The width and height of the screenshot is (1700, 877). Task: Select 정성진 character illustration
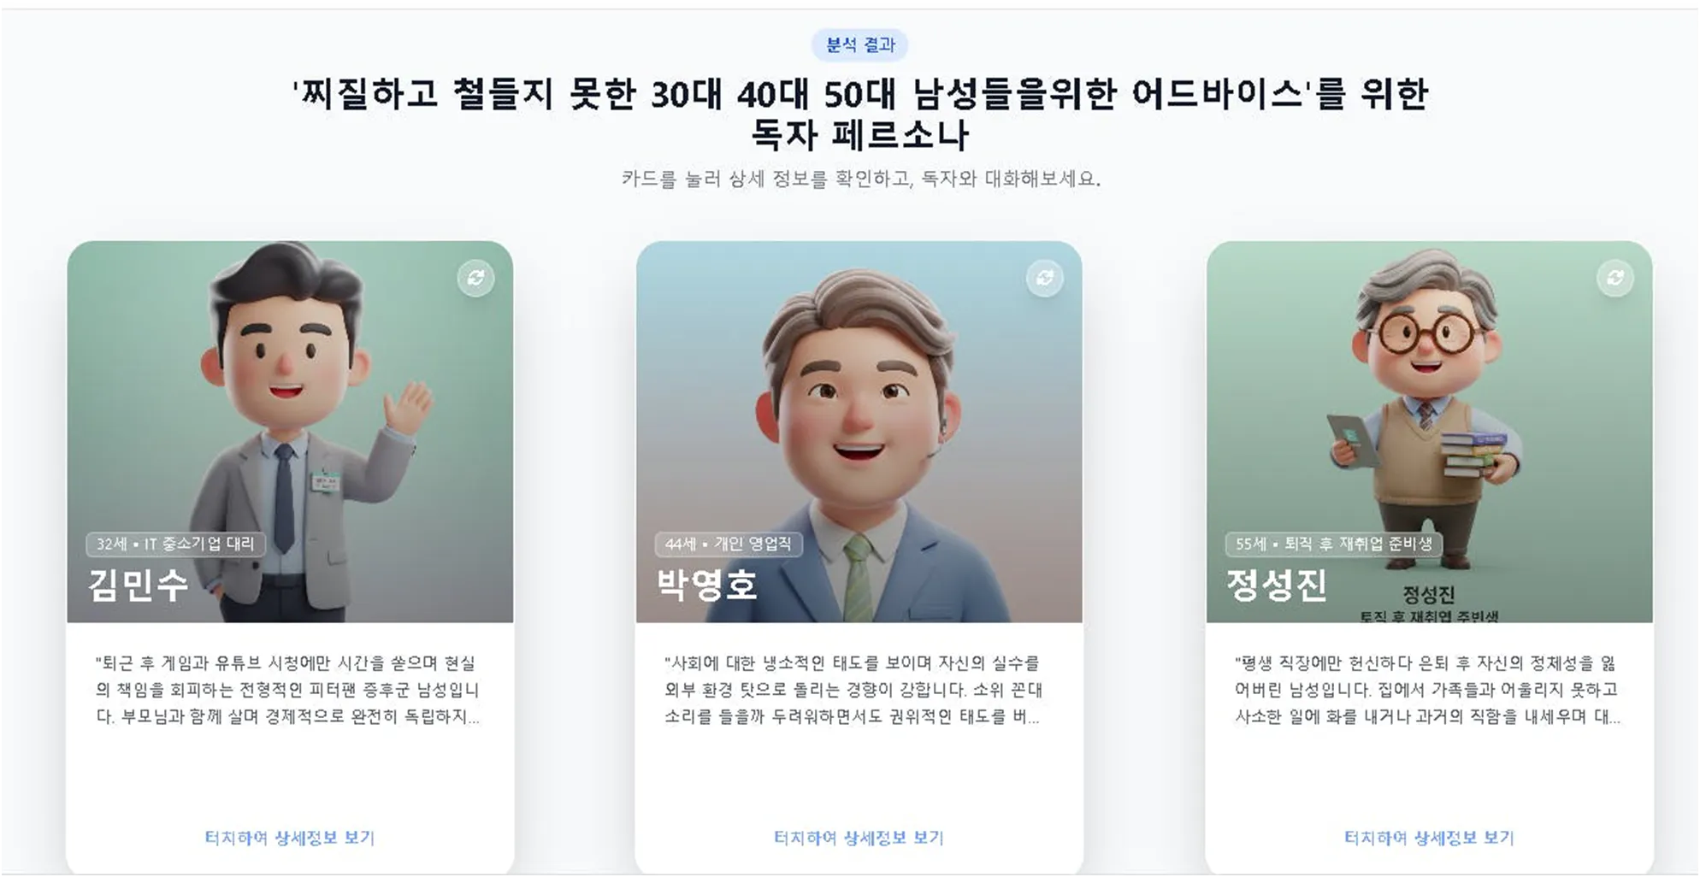coord(1430,432)
